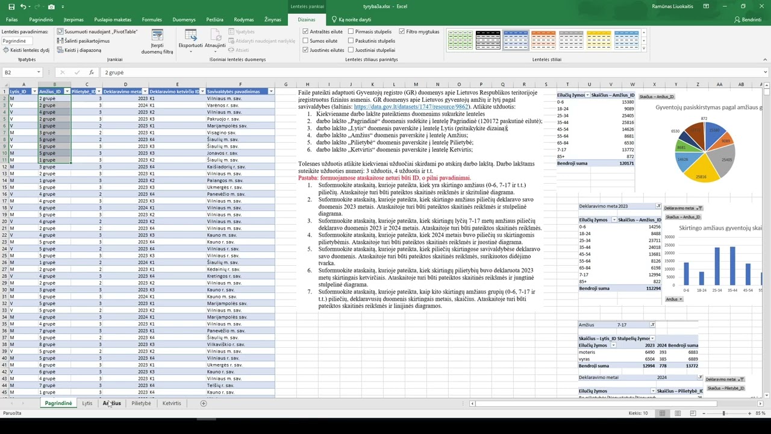Image resolution: width=771 pixels, height=434 pixels.
Task: Open Rodymas ribbon tab
Action: 243,20
